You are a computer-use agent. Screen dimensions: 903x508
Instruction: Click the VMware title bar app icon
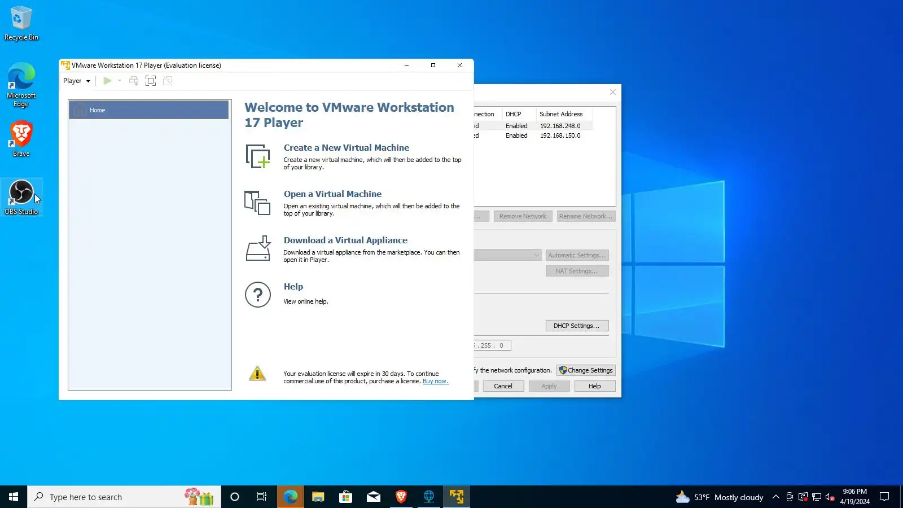(x=65, y=65)
